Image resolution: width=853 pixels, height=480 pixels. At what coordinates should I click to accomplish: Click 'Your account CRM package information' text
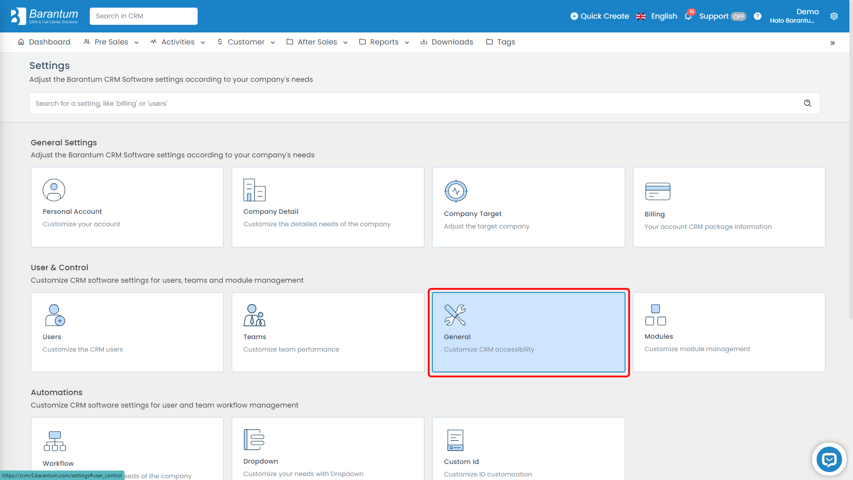tap(708, 227)
